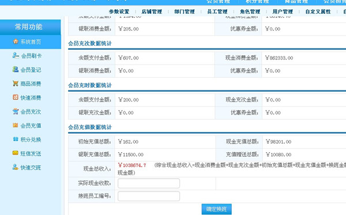Focus the 实际现金收款 input field
The width and height of the screenshot is (346, 215).
click(x=149, y=183)
